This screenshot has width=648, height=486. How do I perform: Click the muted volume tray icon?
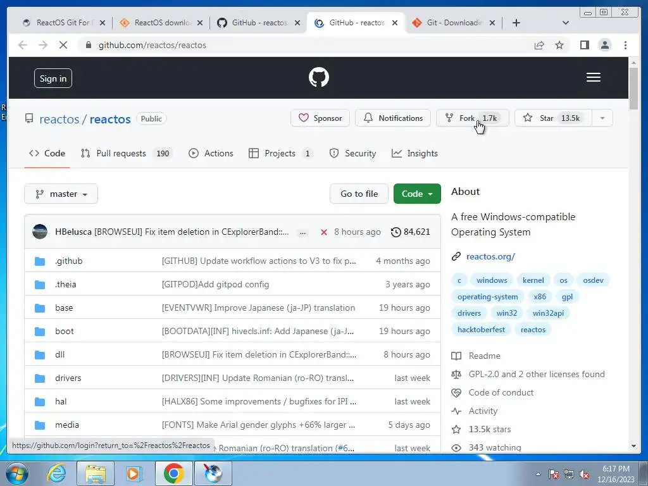tap(584, 475)
